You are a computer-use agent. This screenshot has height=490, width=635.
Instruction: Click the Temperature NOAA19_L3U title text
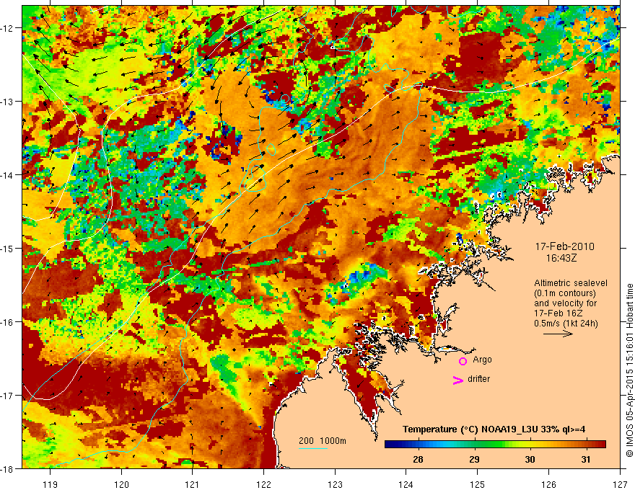pyautogui.click(x=494, y=429)
